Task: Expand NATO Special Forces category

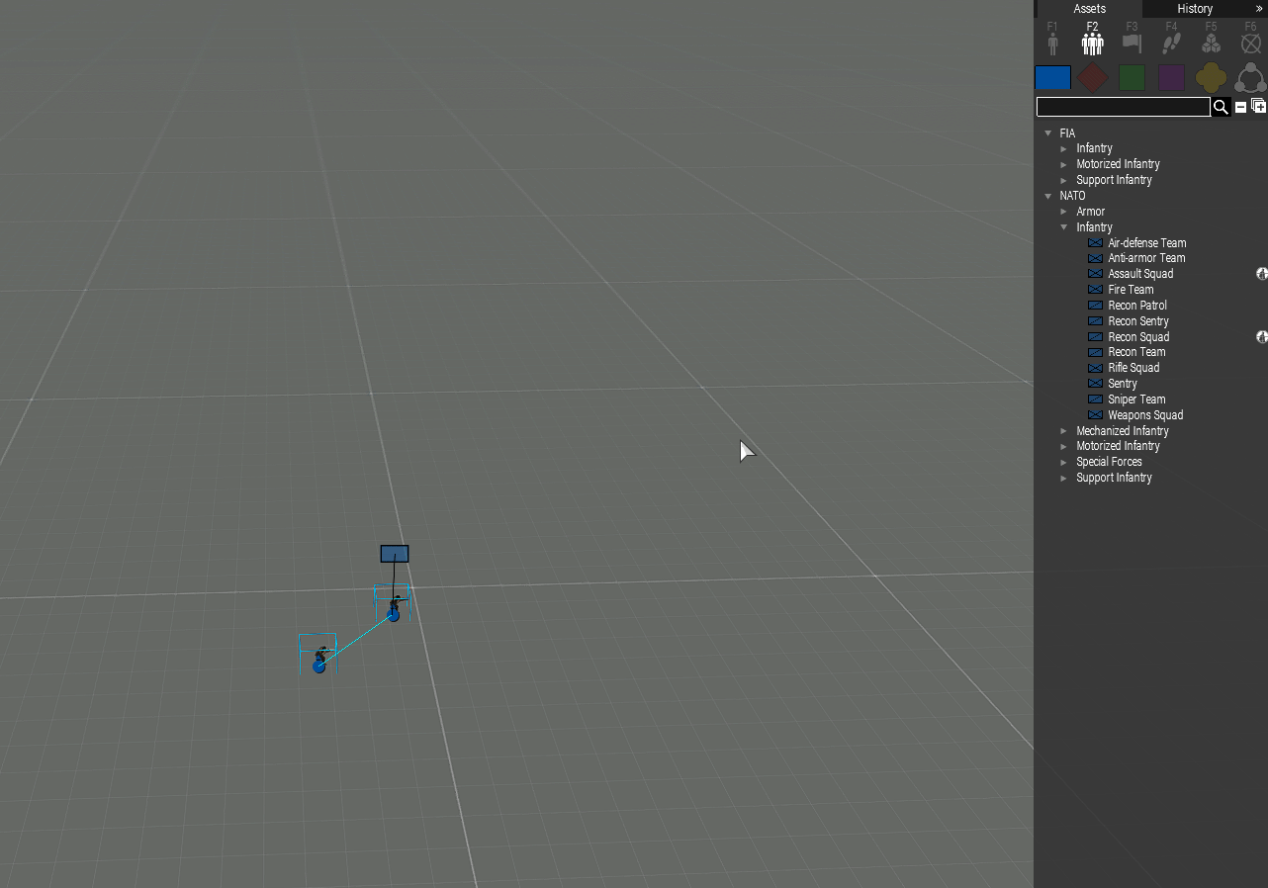Action: pos(1064,462)
